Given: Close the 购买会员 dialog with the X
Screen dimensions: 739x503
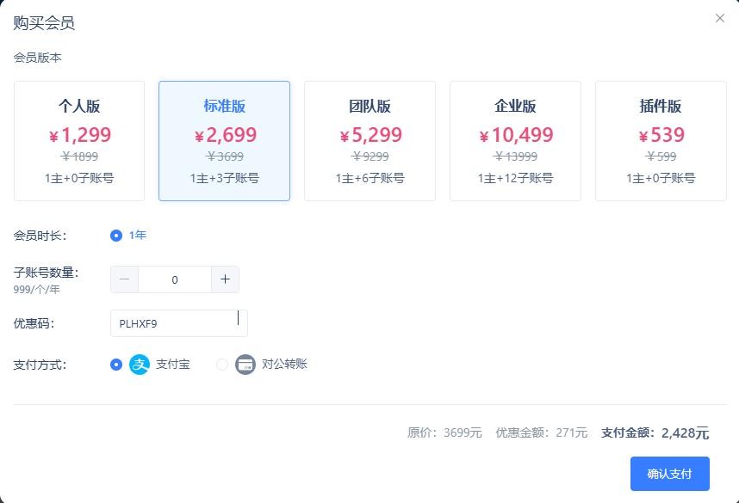Looking at the screenshot, I should [720, 17].
